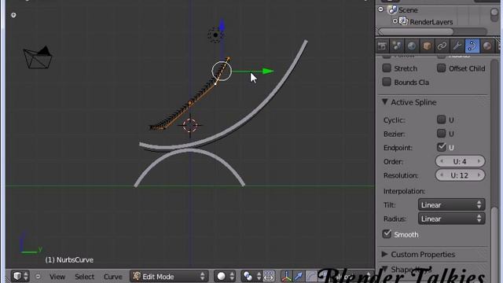Viewport: 503px width, 283px height.
Task: Enable Bezier U checkbox
Action: tap(442, 134)
